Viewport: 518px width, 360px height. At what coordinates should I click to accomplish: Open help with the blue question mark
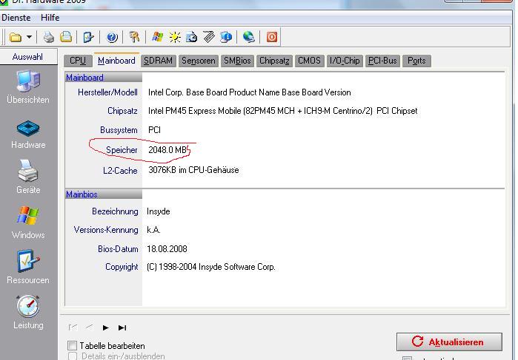pyautogui.click(x=112, y=37)
